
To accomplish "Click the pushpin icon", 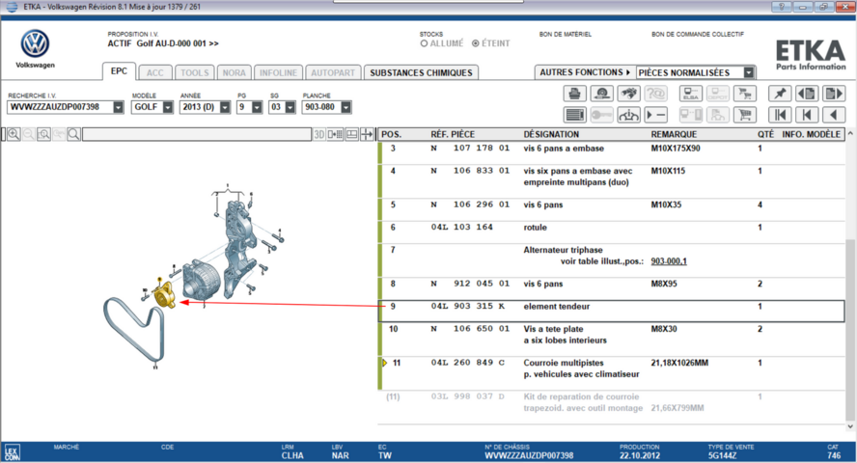I will tap(780, 94).
